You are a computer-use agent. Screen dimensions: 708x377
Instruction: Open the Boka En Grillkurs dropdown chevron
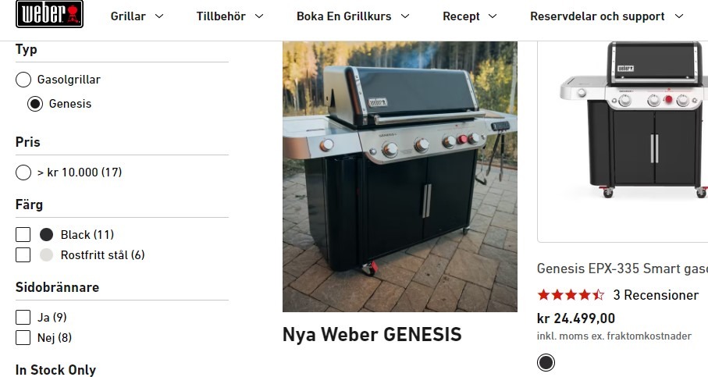(x=405, y=16)
